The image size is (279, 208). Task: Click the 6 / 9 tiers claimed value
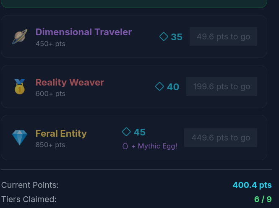[263, 199]
